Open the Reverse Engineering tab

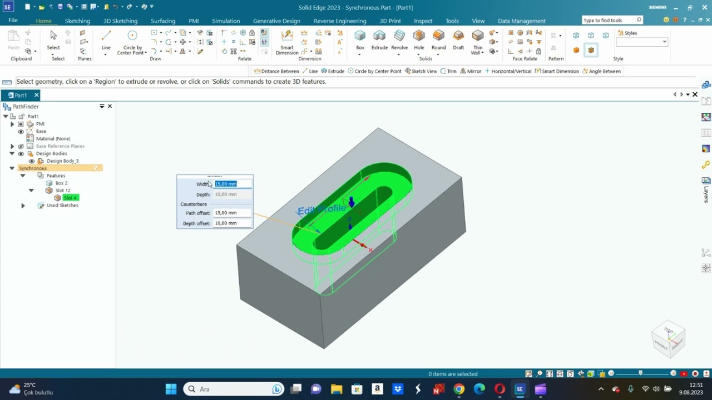pyautogui.click(x=340, y=21)
